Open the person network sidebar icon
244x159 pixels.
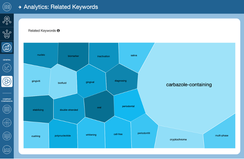click(x=7, y=34)
